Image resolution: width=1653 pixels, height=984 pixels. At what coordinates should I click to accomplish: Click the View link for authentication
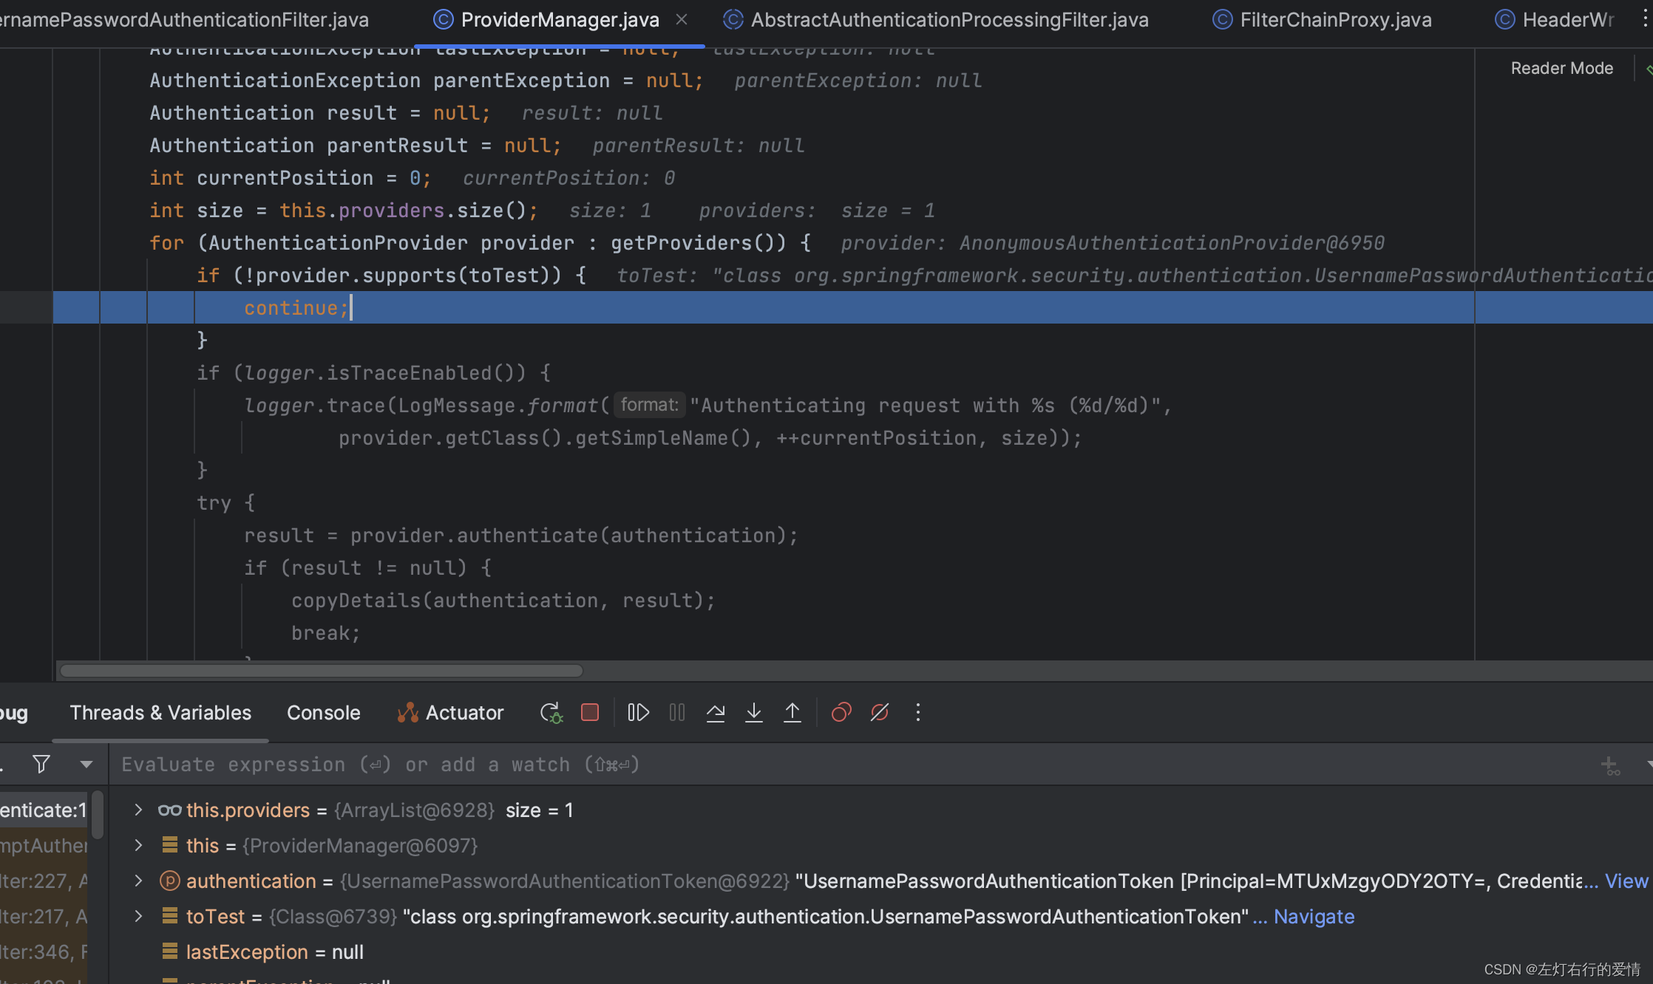point(1626,881)
